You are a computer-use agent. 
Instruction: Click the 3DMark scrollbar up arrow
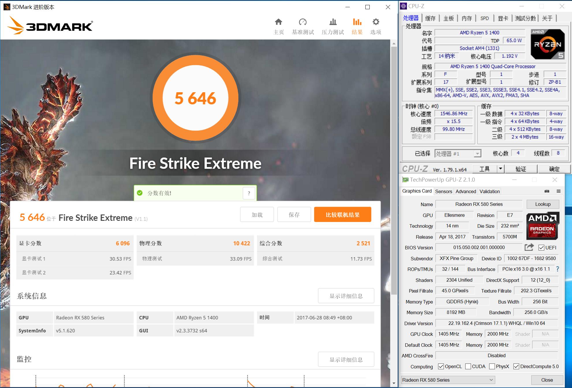click(x=394, y=44)
